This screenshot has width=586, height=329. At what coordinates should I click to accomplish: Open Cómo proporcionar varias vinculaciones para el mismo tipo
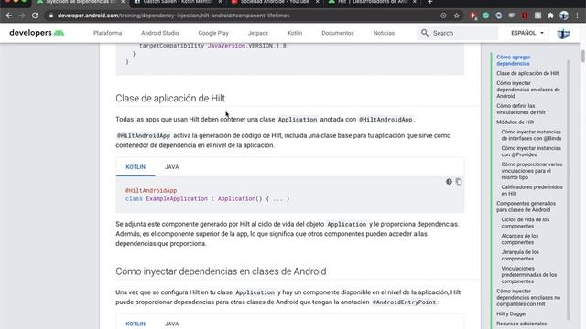pyautogui.click(x=532, y=171)
